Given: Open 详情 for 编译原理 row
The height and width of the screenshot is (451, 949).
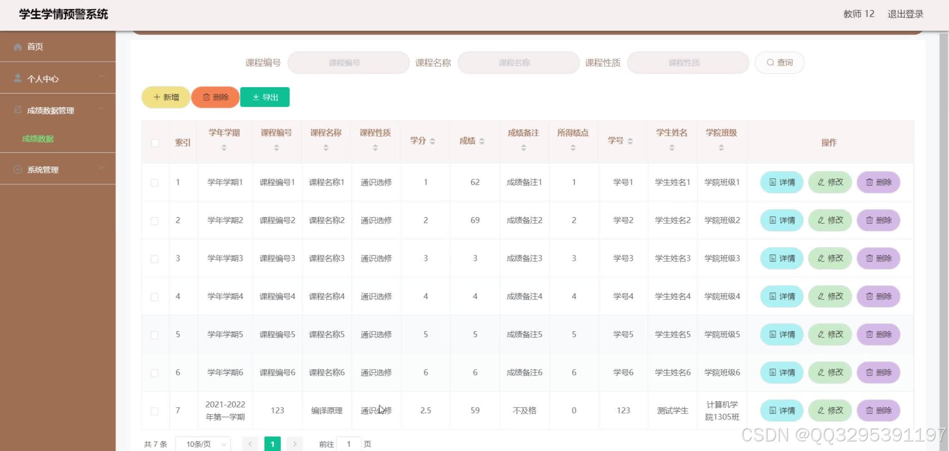Looking at the screenshot, I should coord(782,410).
